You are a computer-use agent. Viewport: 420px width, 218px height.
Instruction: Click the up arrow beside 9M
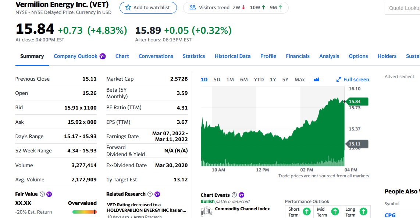click(280, 7)
